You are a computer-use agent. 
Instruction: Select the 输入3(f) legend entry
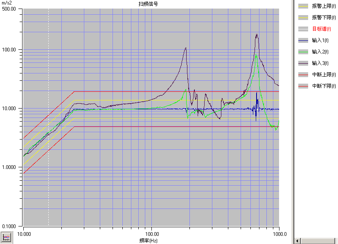320,63
